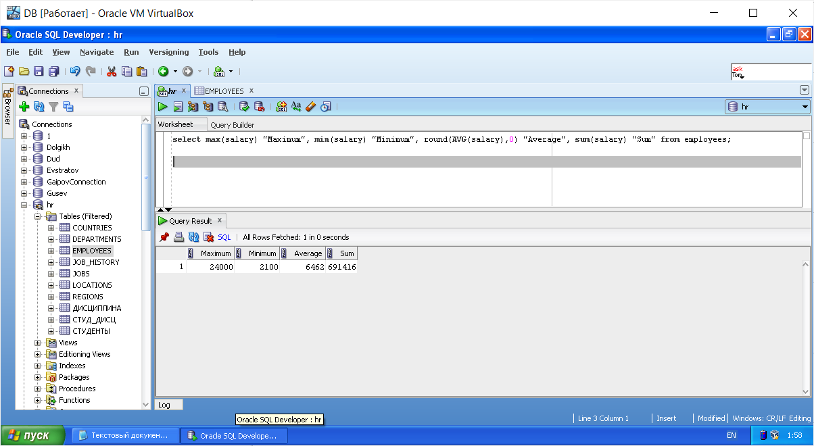Screen dimensions: 814x446
Task: Click the 24000 result cell
Action: 210,267
